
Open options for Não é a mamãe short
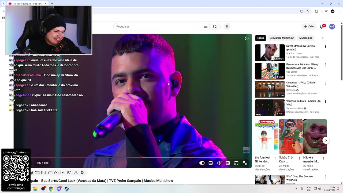point(323,159)
